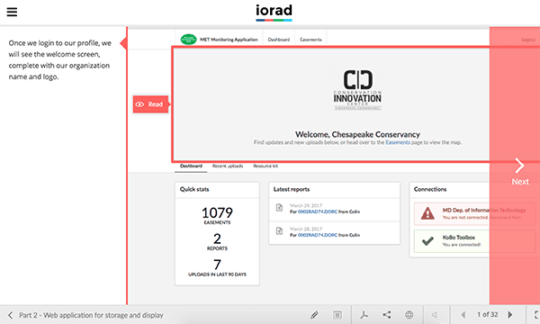Click the share icon
Image resolution: width=540 pixels, height=324 pixels.
387,315
